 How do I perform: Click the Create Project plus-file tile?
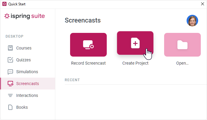(135, 43)
